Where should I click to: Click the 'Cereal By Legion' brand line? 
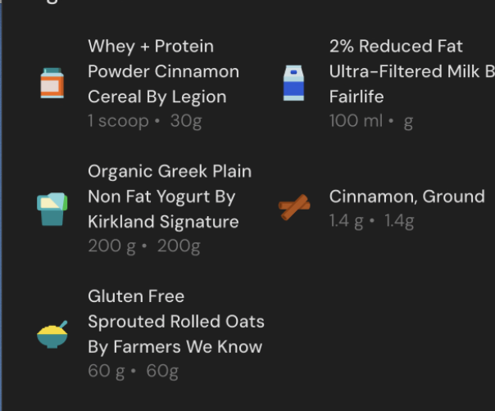[x=157, y=97]
